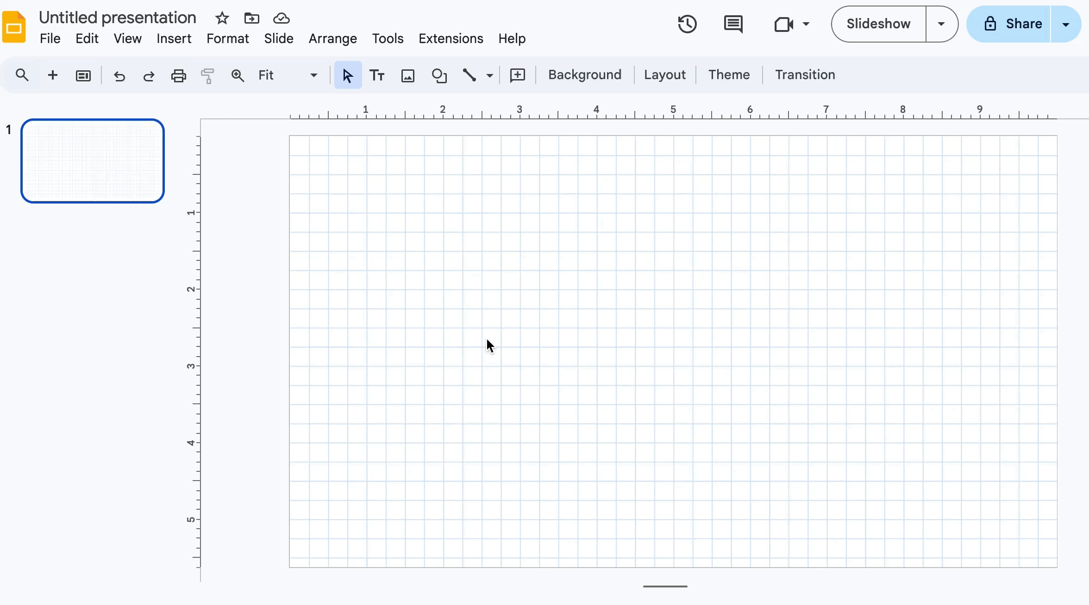Star the presentation

(222, 19)
